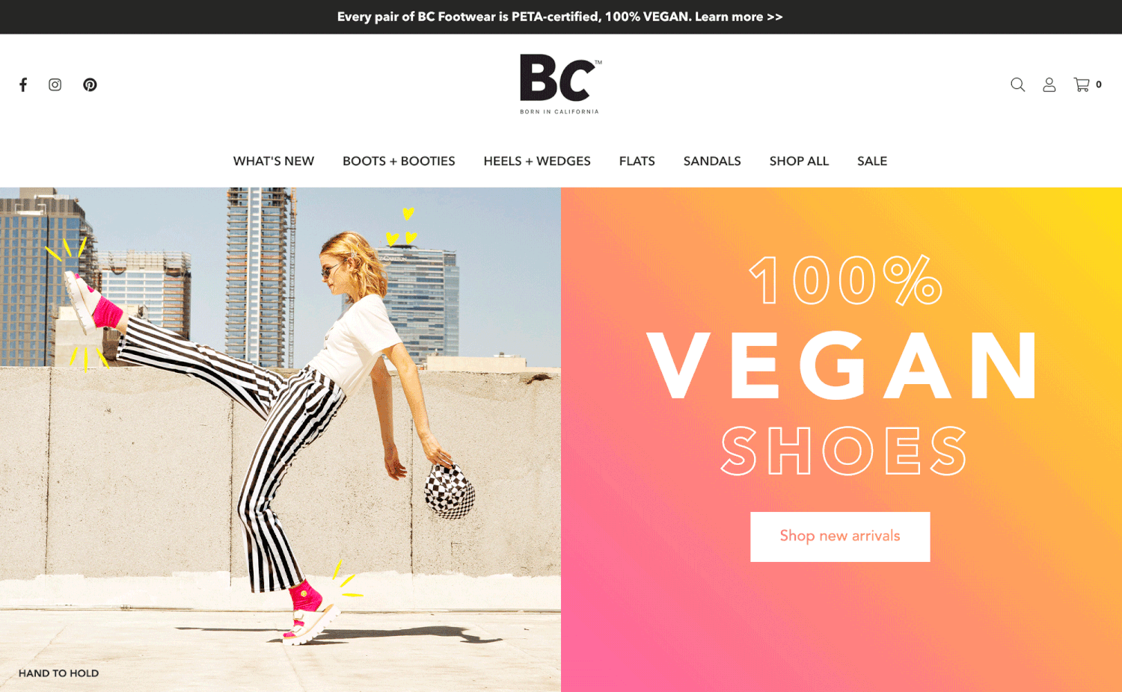Click the Hand To Hold product label
This screenshot has width=1122, height=692.
(x=58, y=673)
